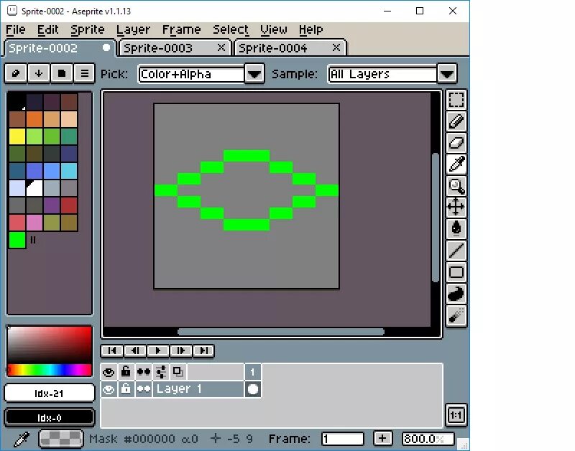Close the Sprite-0004 tab
Screen dimensions: 575x451
(x=336, y=47)
